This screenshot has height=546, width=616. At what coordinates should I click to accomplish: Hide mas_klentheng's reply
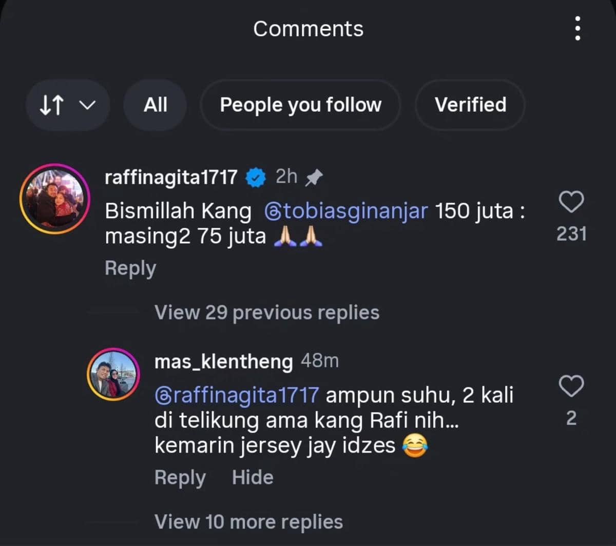click(x=252, y=477)
